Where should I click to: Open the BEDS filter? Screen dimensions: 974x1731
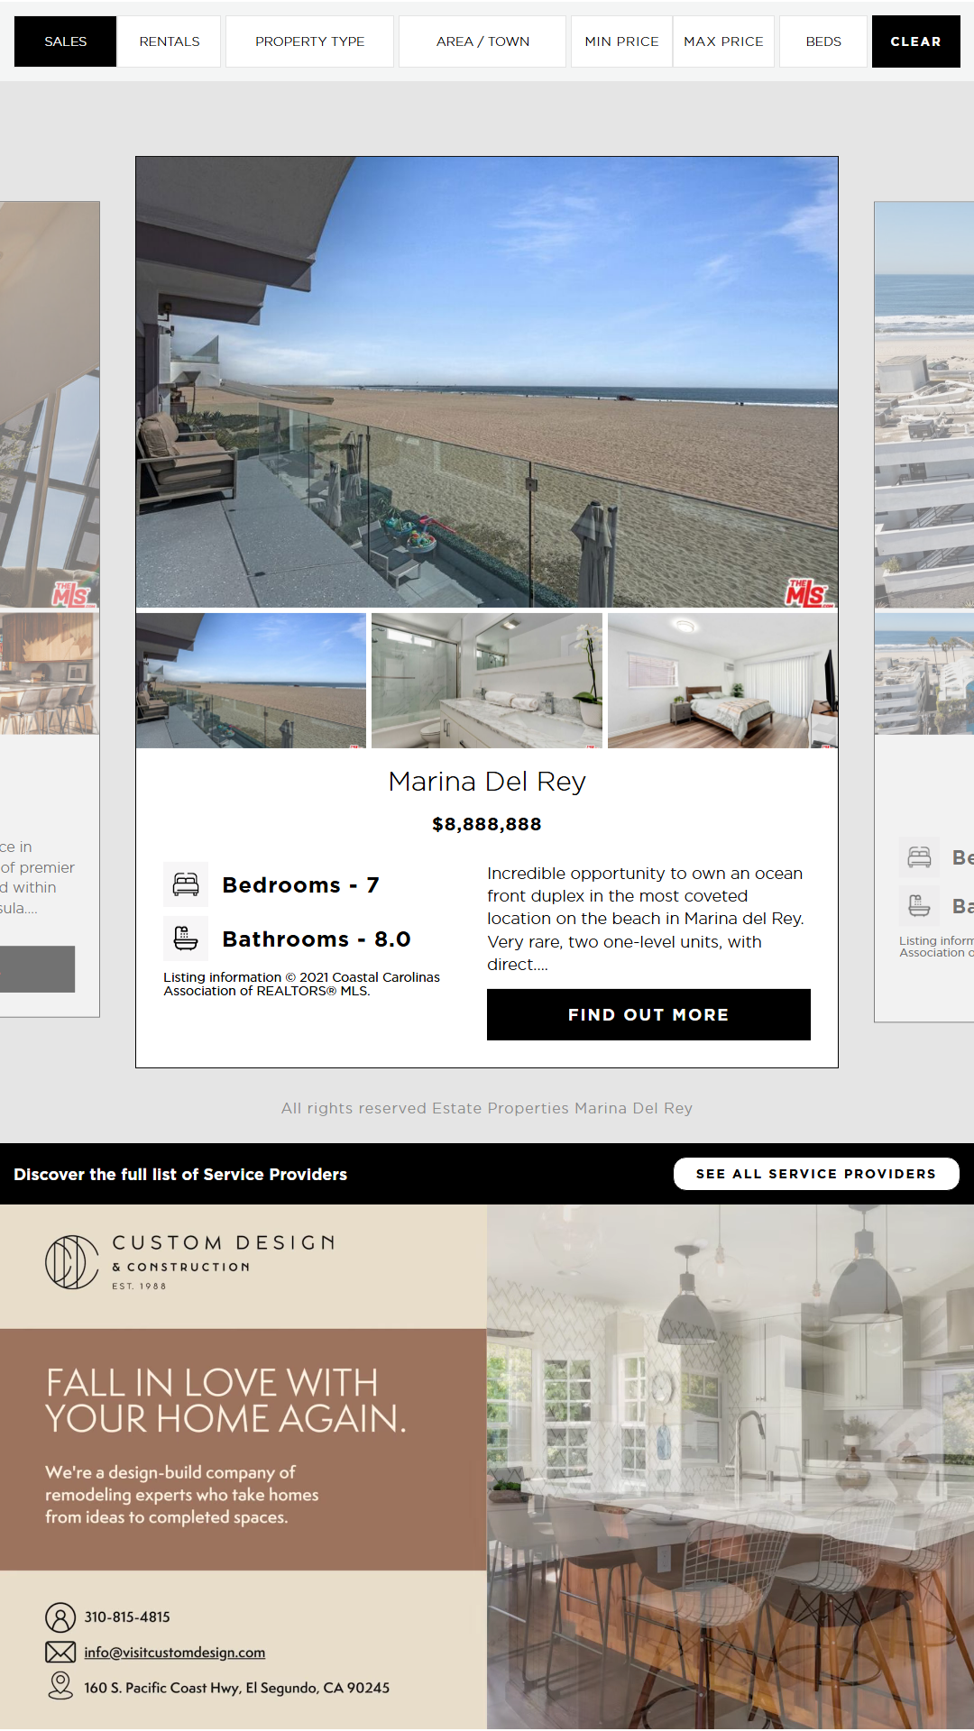click(x=823, y=41)
